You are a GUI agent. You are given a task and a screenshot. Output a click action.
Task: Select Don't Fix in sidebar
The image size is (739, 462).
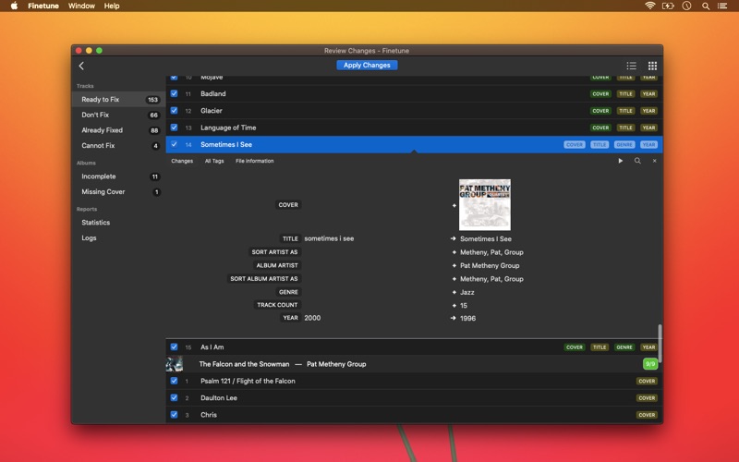(x=118, y=115)
